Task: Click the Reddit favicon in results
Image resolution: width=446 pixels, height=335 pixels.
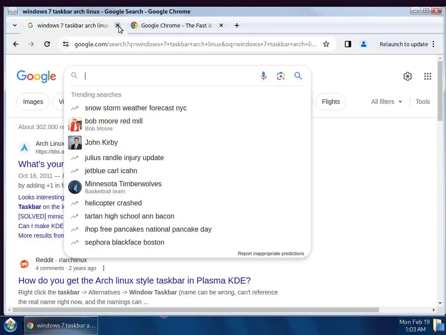Action: click(24, 264)
